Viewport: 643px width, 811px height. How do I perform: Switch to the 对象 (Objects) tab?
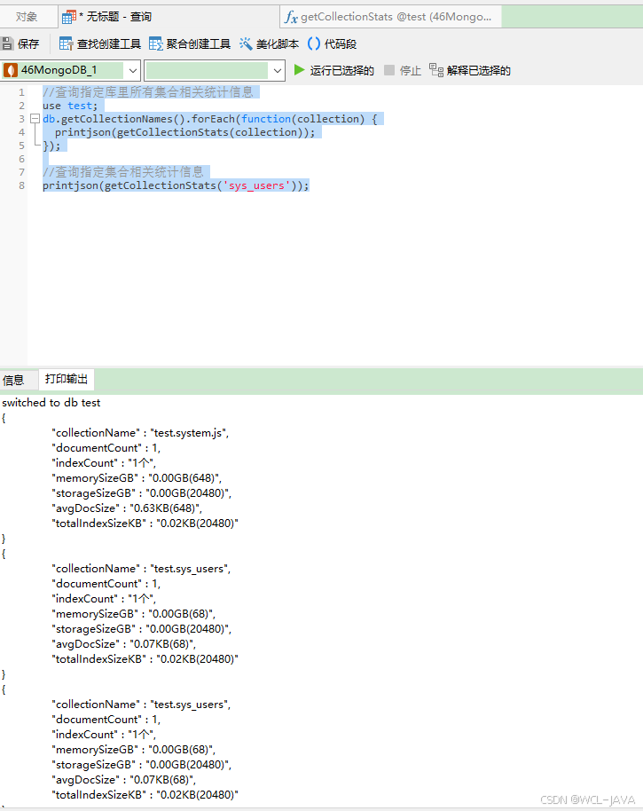point(27,17)
